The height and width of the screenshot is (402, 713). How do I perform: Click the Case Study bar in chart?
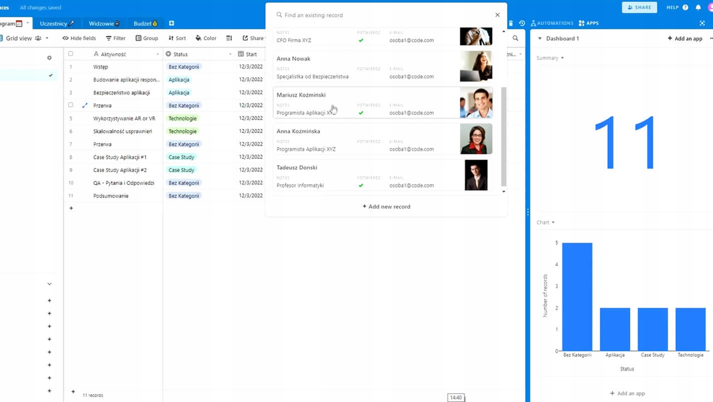click(652, 329)
